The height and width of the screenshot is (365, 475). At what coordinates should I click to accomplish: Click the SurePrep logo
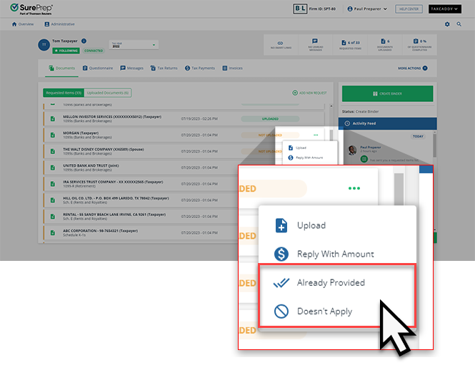[x=31, y=9]
